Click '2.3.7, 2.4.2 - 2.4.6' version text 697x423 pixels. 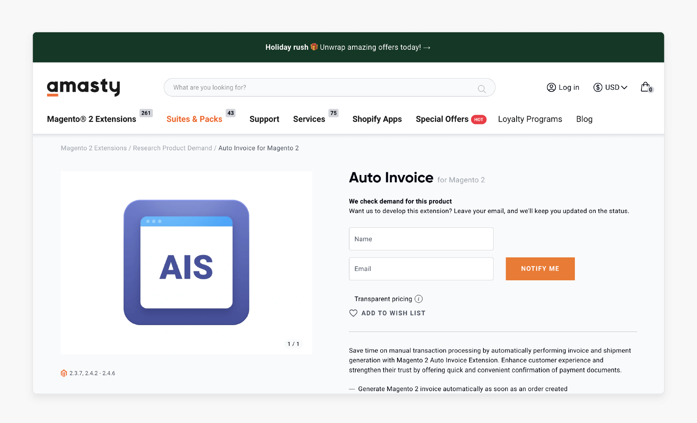tap(92, 373)
